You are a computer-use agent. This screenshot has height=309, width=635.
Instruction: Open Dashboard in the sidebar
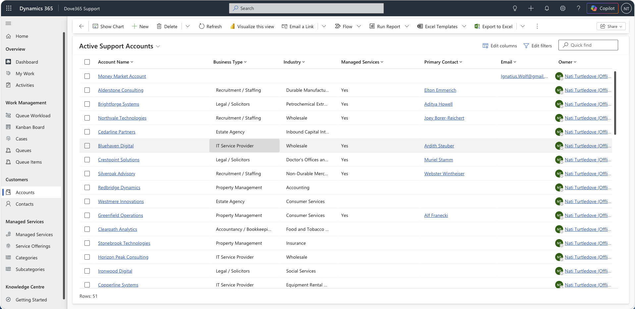[x=31, y=62]
